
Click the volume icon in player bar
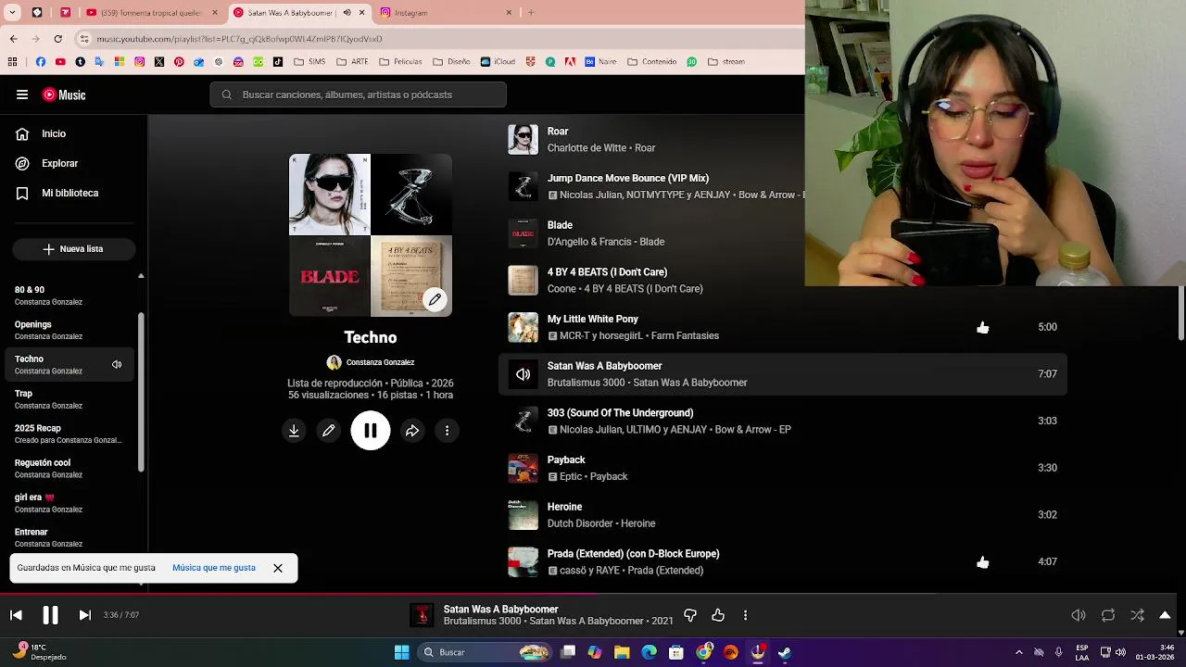[x=1079, y=615]
